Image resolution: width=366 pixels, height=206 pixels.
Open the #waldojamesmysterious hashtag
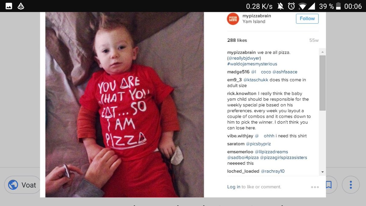(252, 64)
